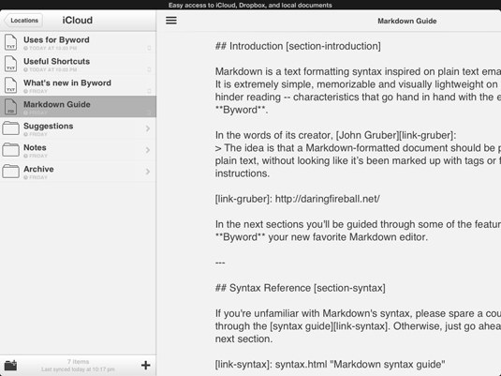The image size is (501, 376).
Task: Tap the plus icon to add document
Action: (x=146, y=365)
